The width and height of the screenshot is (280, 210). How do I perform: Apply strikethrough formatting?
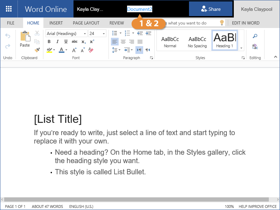point(75,42)
